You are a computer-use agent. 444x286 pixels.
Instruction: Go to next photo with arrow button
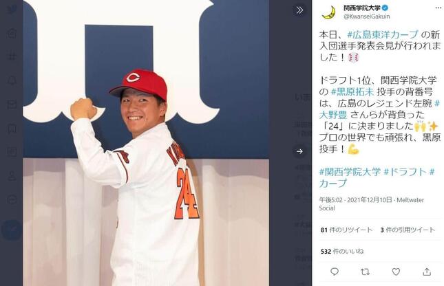299,152
